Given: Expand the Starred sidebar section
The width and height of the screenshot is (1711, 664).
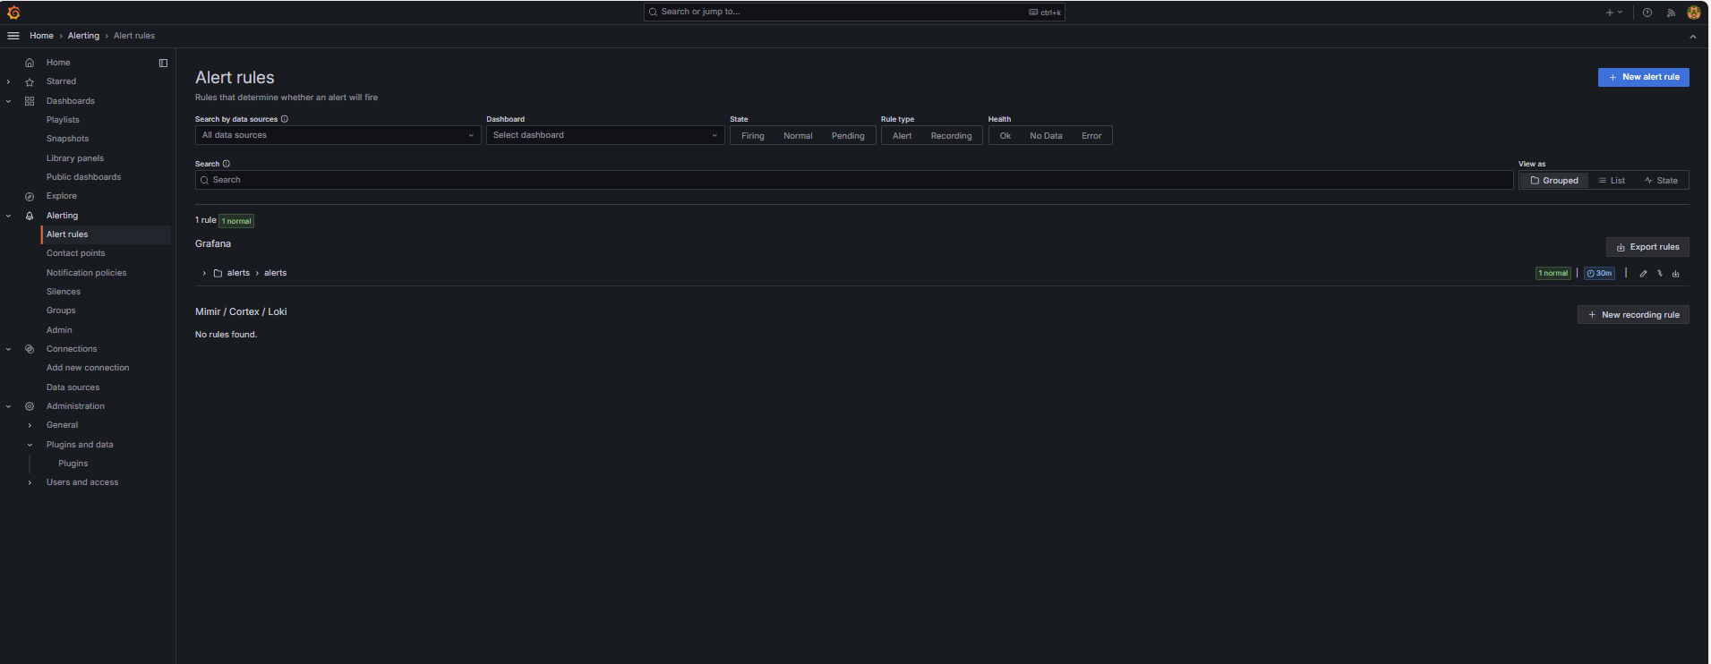Looking at the screenshot, I should tap(9, 81).
